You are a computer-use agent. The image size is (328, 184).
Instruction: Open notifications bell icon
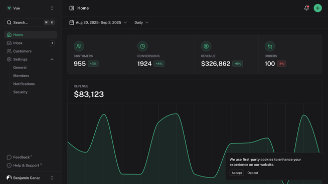point(306,8)
